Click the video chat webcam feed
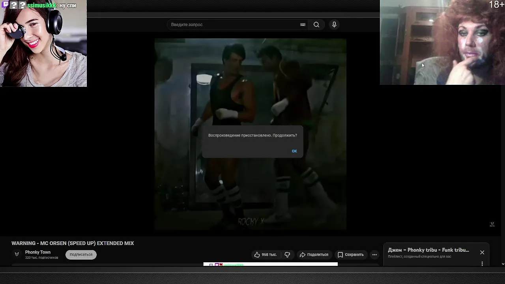 (x=442, y=42)
